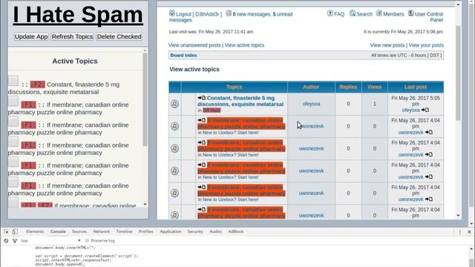Close the DevTools panel with X
The height and width of the screenshot is (267, 475).
[x=469, y=232]
